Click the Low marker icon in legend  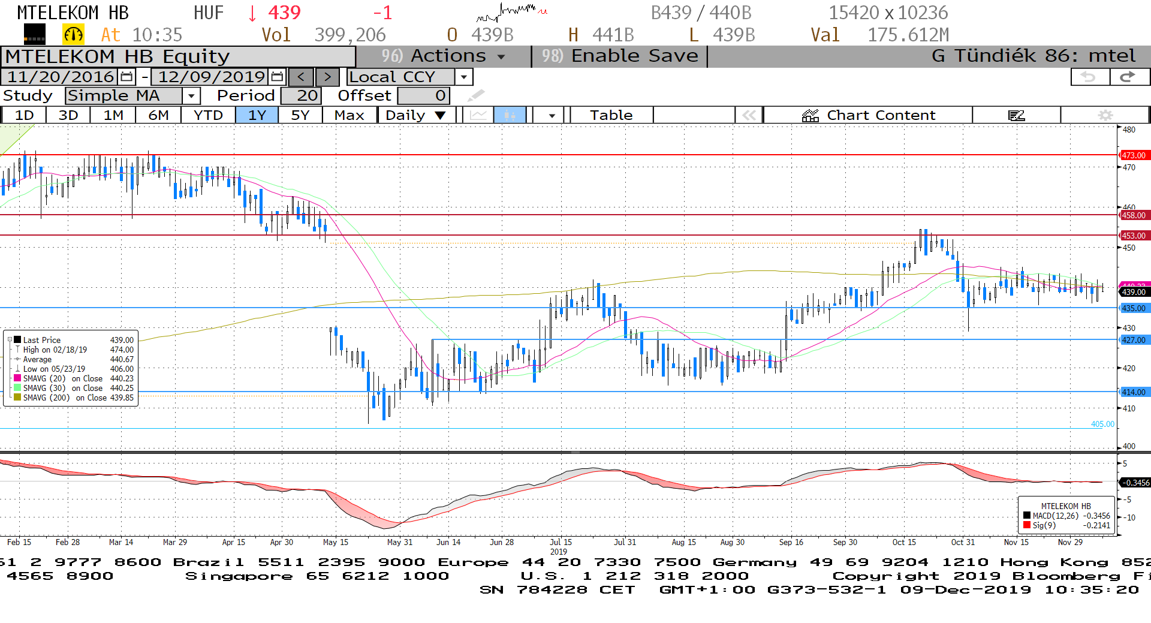17,369
